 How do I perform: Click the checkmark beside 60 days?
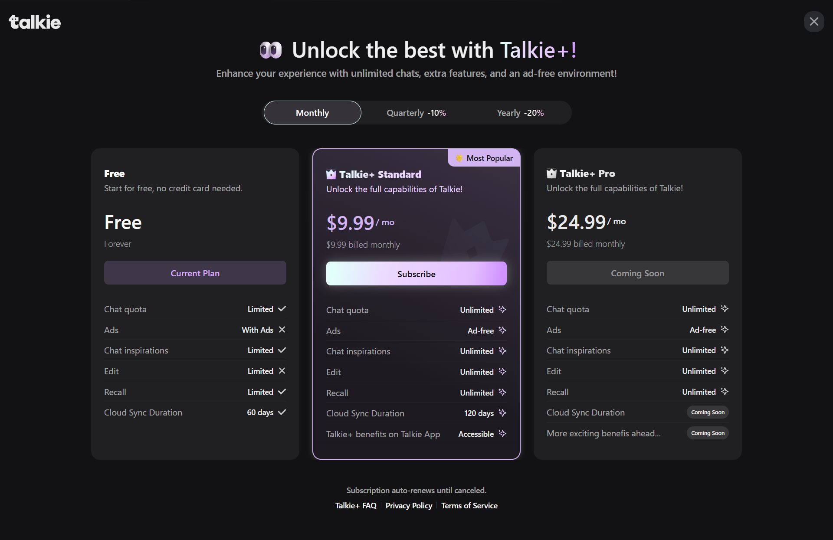[282, 412]
